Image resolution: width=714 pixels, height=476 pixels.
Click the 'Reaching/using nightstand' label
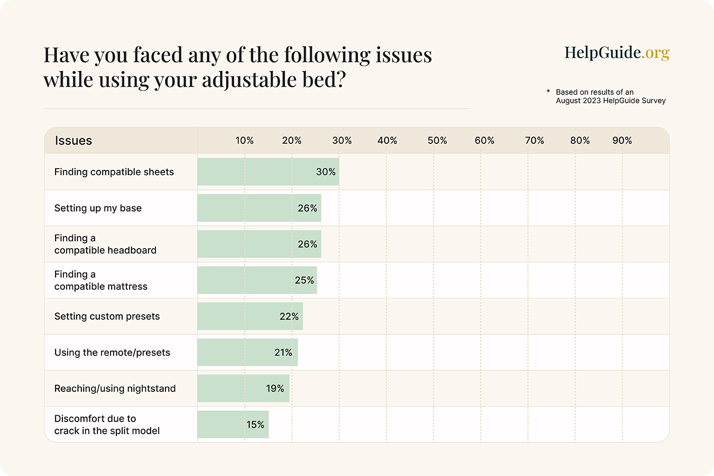point(115,388)
